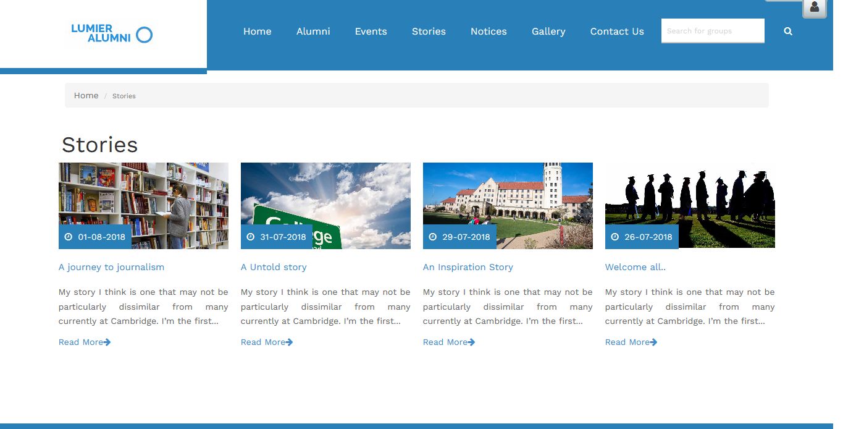Click Read More under Welcome all..
This screenshot has width=843, height=429.
click(x=627, y=342)
